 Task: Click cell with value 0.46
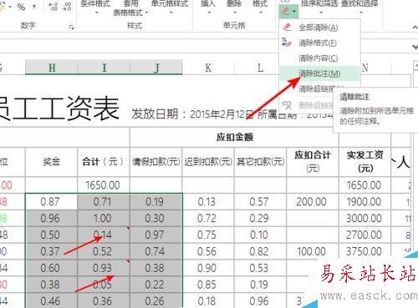pyautogui.click(x=51, y=300)
